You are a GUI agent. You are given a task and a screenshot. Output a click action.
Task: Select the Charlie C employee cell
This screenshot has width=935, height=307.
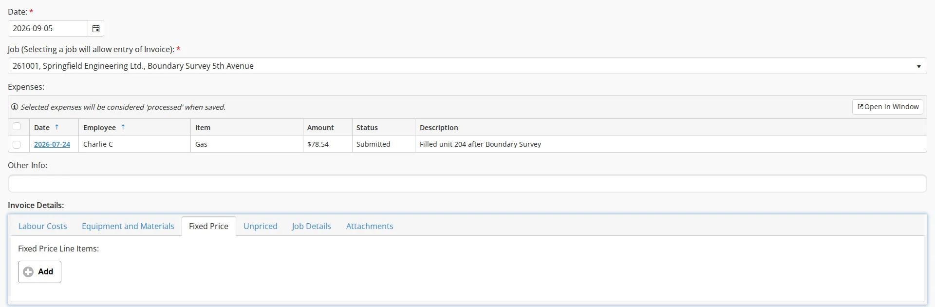134,144
